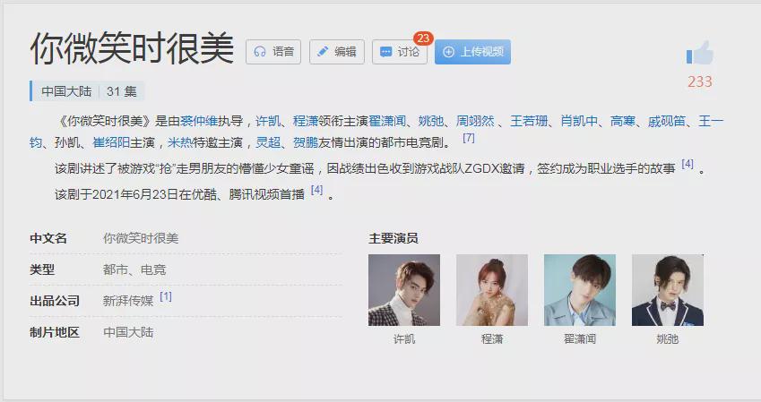Click the 姚弛 actor photo thumbnail
761x402 pixels.
(668, 290)
